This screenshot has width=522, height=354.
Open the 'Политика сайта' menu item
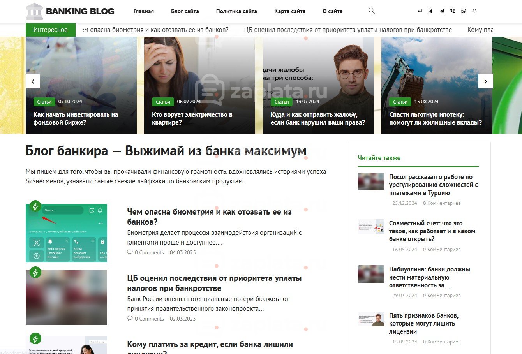click(x=236, y=11)
